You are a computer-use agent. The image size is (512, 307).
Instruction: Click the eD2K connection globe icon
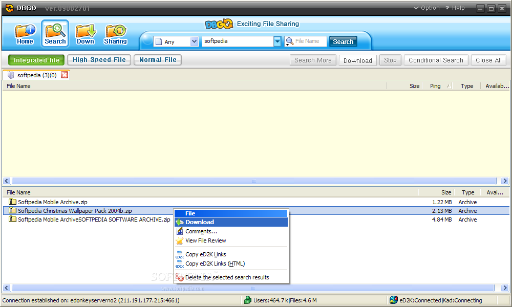click(x=394, y=300)
